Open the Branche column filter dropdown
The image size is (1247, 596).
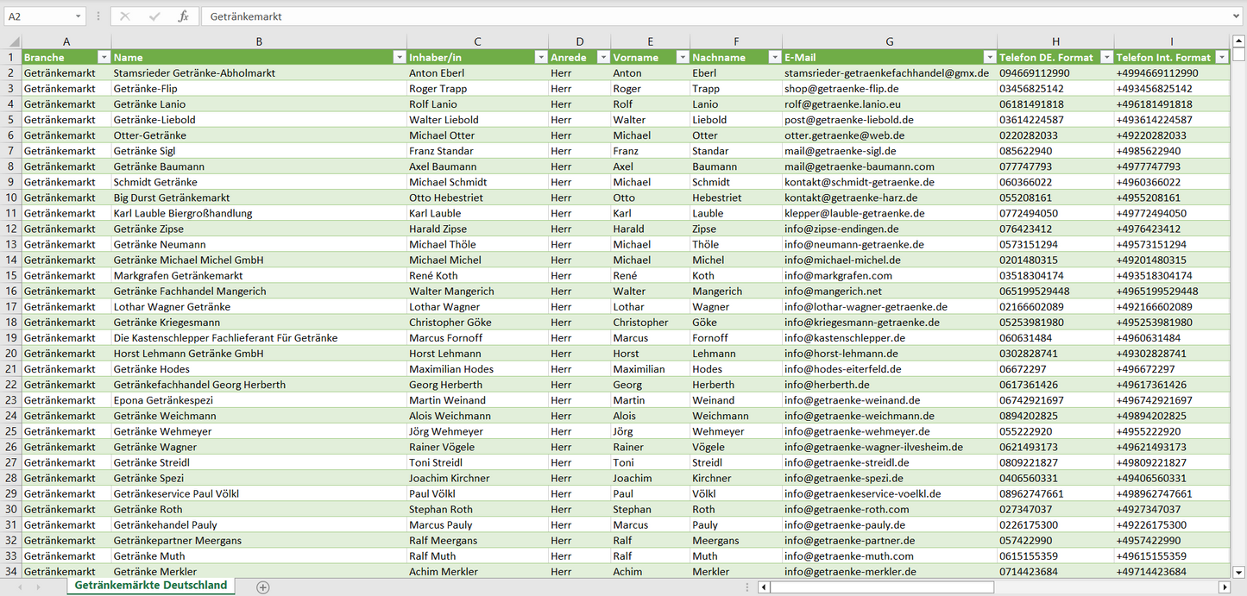coord(104,58)
